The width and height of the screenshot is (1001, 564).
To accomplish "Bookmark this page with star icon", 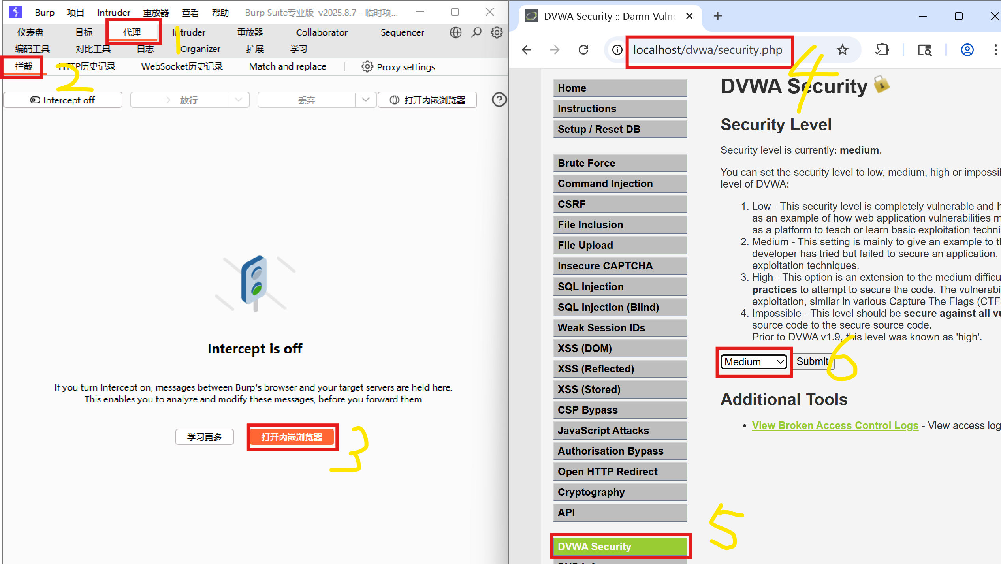I will [x=842, y=50].
